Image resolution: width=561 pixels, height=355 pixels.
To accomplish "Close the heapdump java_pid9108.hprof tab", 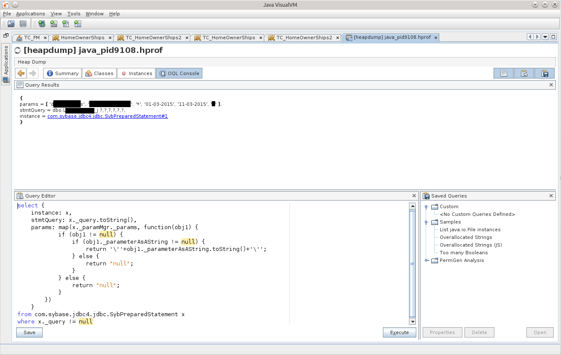I will [x=435, y=38].
